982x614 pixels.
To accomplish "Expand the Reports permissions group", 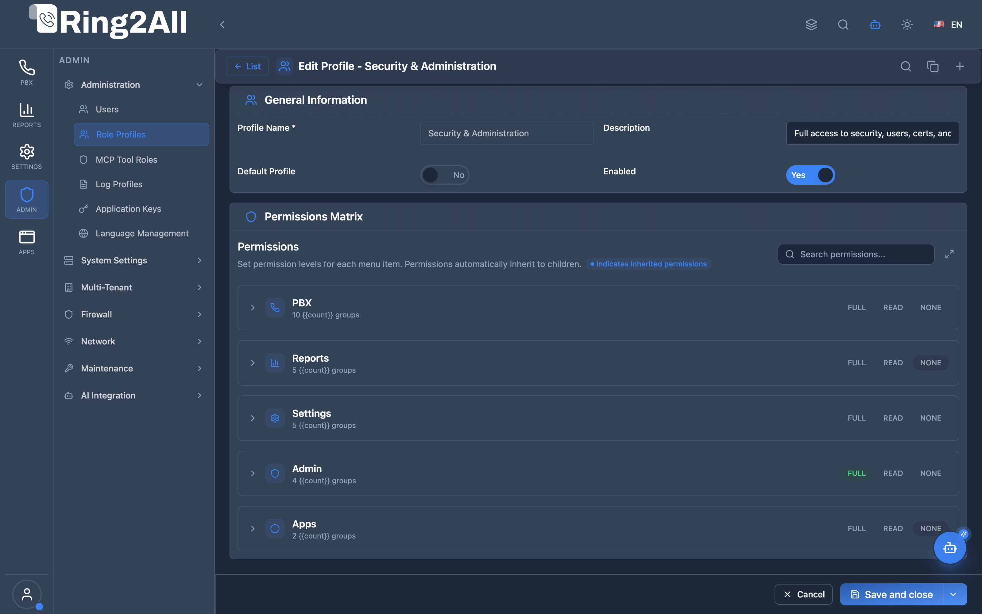I will (252, 363).
